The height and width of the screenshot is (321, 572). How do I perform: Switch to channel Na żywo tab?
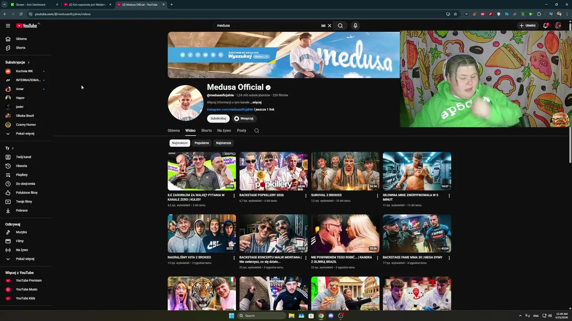coord(224,131)
